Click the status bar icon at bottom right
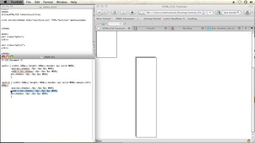 pos(249,141)
